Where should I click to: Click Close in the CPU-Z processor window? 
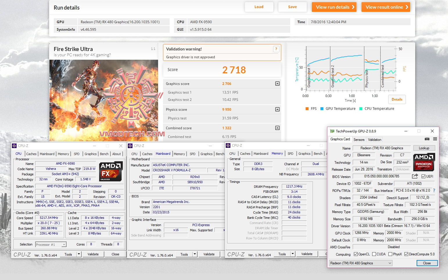pyautogui.click(x=115, y=254)
